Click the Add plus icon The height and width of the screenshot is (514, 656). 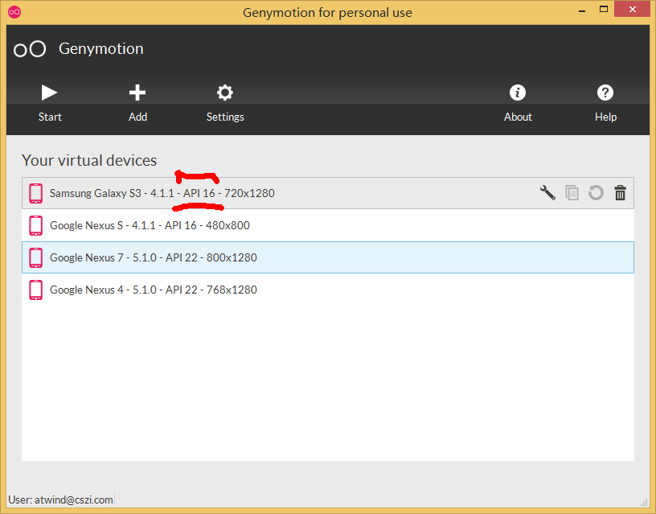click(x=137, y=93)
